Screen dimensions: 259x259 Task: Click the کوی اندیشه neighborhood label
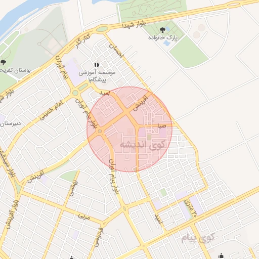(143, 145)
